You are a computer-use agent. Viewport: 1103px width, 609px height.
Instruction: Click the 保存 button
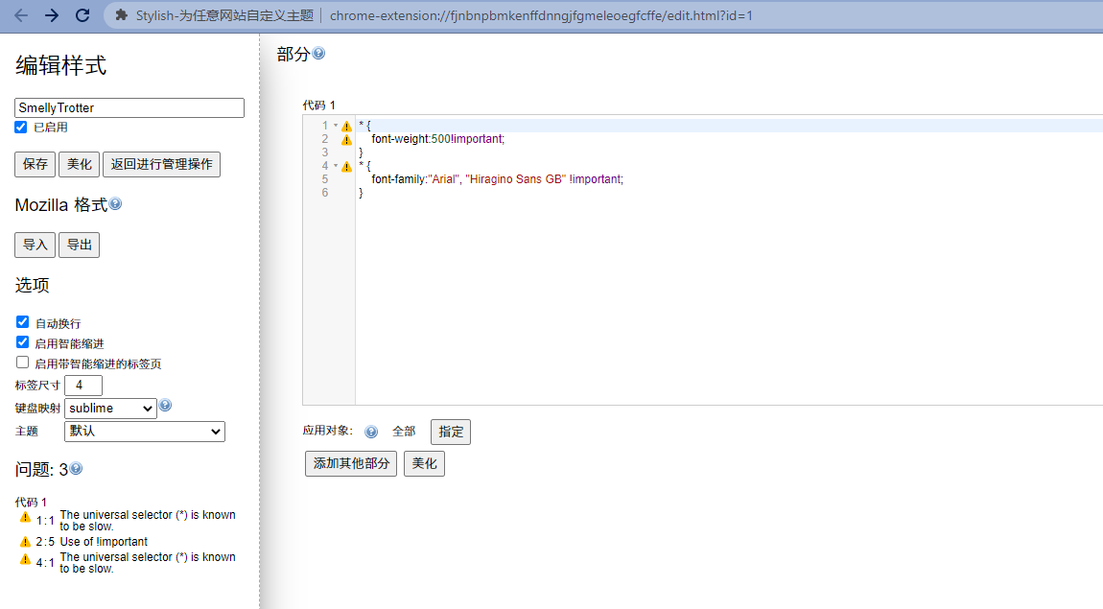point(35,165)
